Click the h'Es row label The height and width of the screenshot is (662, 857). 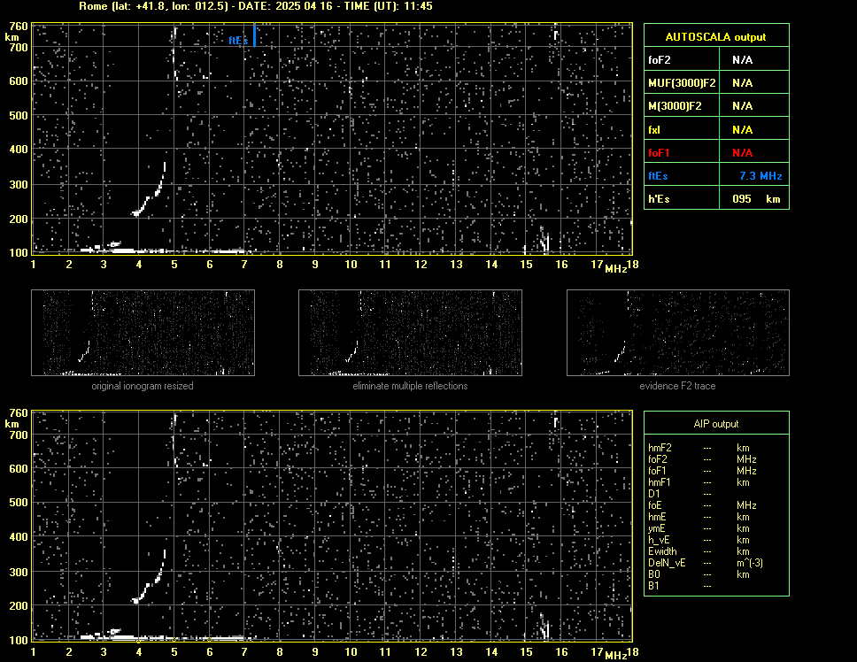(659, 199)
